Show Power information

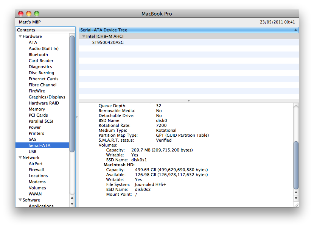35,127
